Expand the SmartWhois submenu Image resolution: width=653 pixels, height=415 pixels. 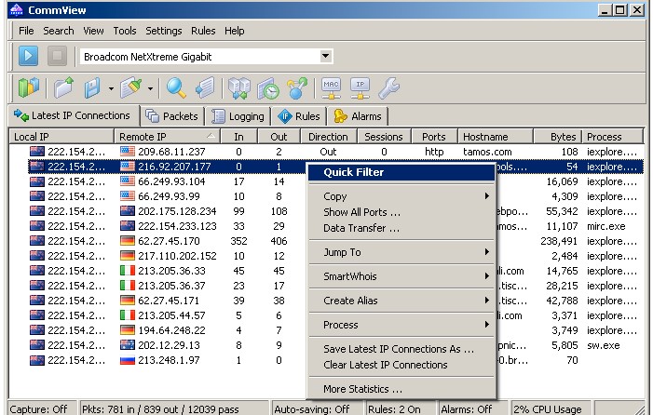point(401,276)
